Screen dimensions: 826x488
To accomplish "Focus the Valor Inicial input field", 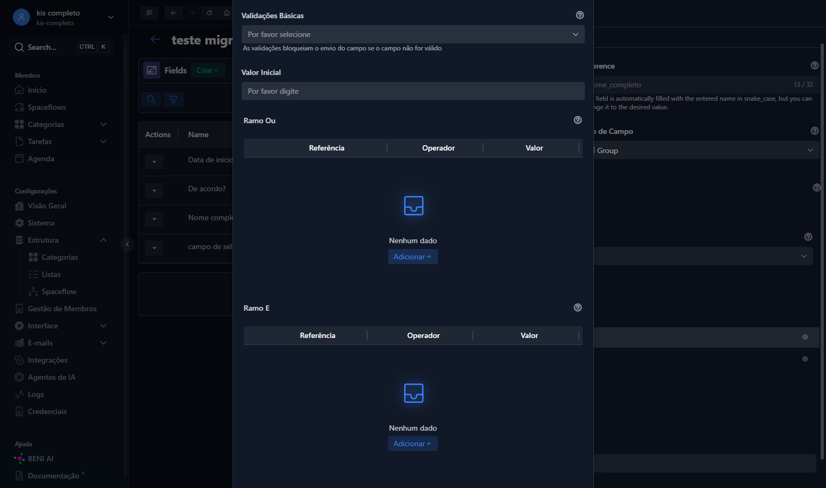I will coord(413,91).
